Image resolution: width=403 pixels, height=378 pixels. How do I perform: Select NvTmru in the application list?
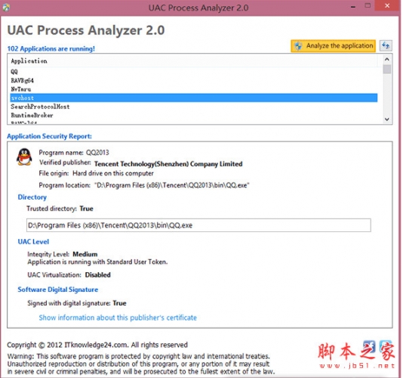click(194, 89)
